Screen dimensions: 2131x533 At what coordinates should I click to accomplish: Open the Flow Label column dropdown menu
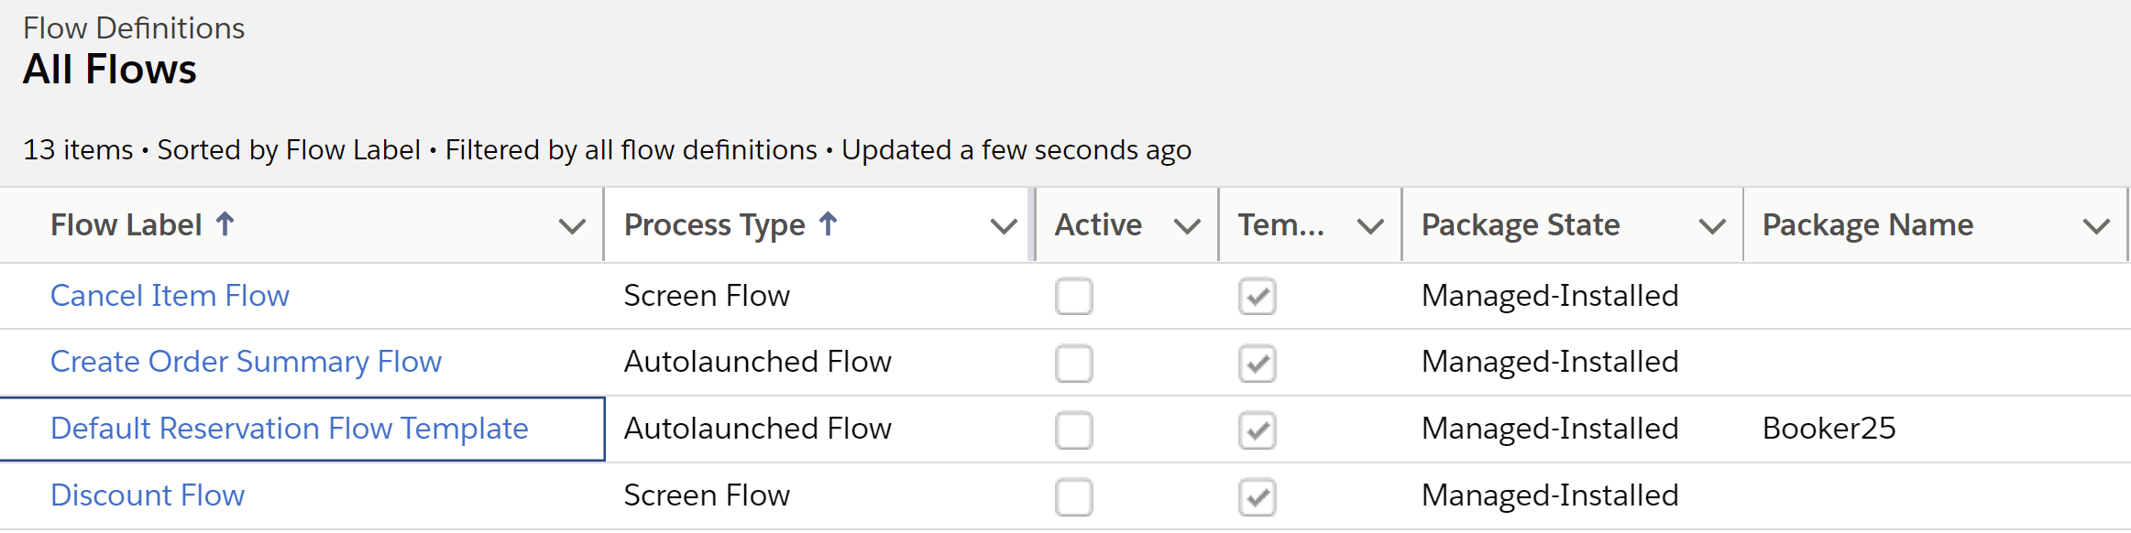(572, 226)
